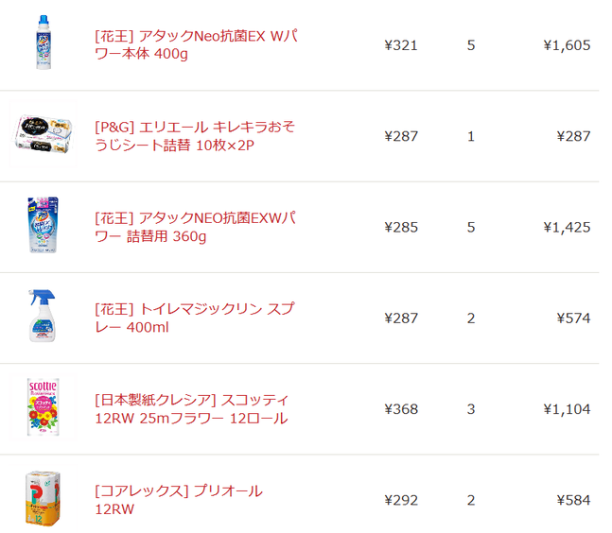The width and height of the screenshot is (612, 533).
Task: Click the ¥321 unit price
Action: click(401, 45)
